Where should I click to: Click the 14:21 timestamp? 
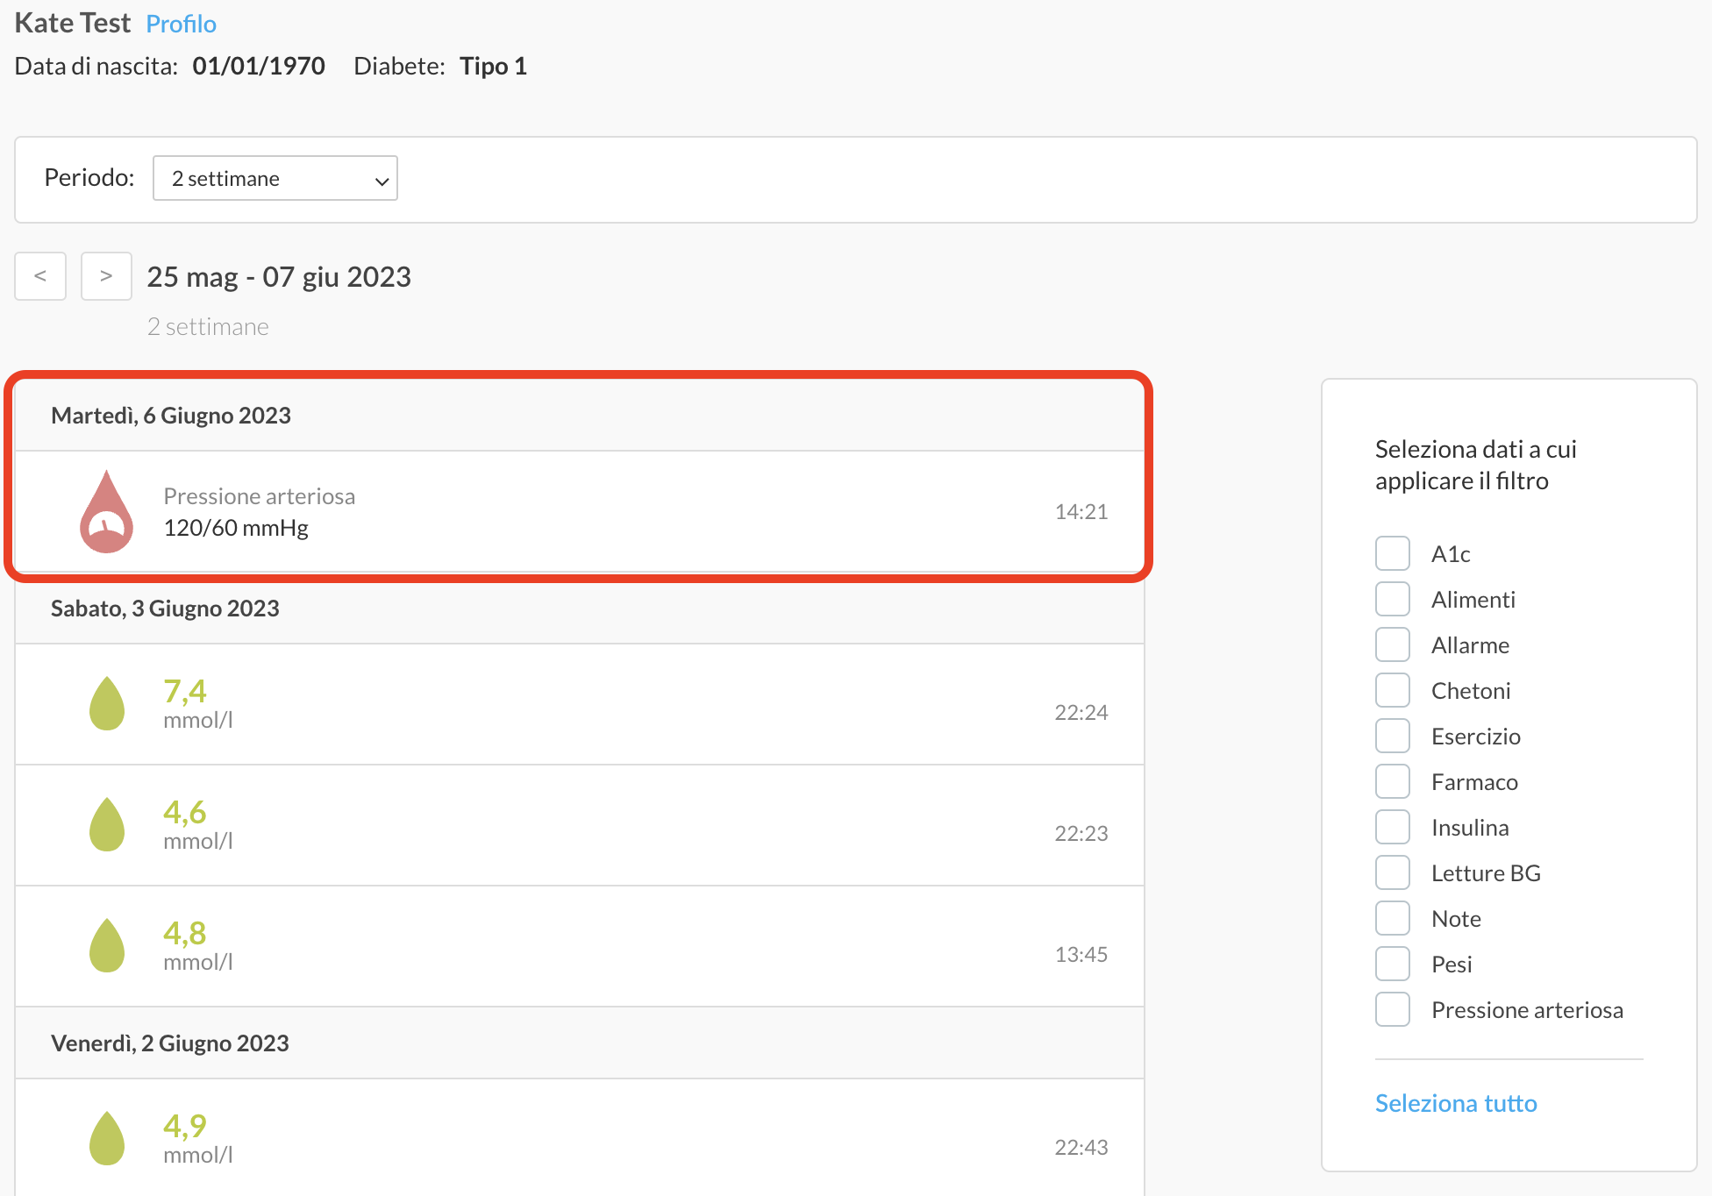point(1081,512)
